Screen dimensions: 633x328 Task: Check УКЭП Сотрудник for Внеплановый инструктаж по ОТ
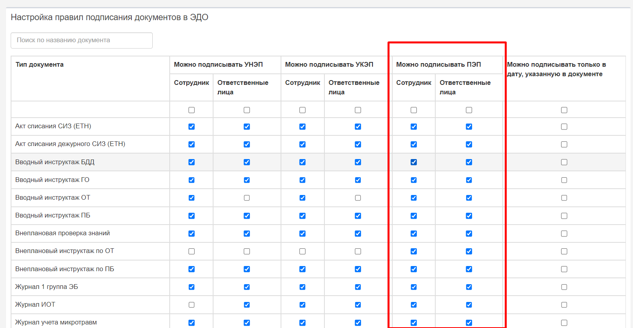302,251
